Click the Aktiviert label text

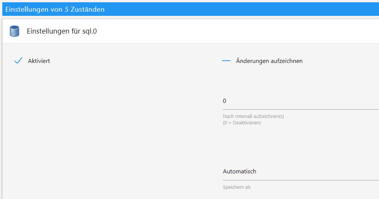tap(39, 61)
